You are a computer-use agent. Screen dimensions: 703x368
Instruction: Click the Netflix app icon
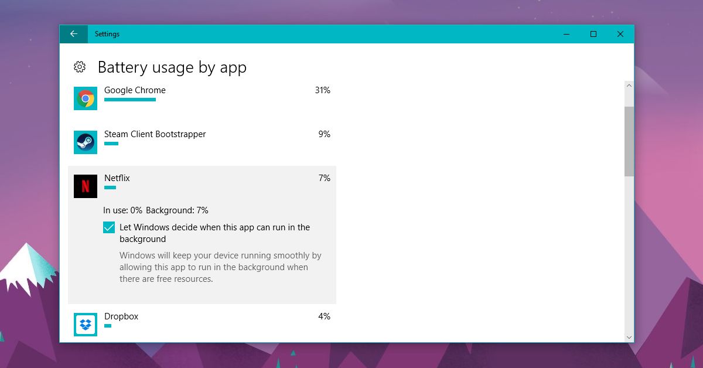pos(86,186)
